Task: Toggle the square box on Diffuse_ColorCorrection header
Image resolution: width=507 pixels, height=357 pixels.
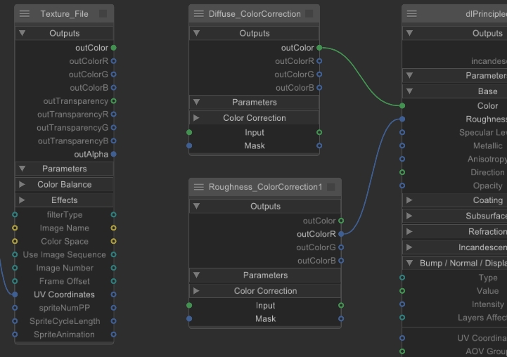Action: click(x=309, y=14)
